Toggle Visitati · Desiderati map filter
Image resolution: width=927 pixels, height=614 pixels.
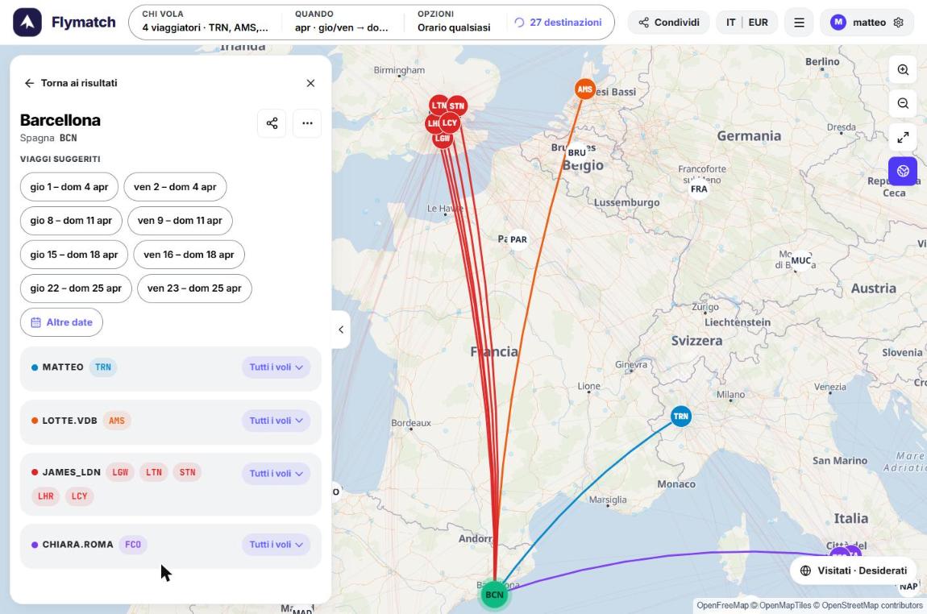click(853, 570)
